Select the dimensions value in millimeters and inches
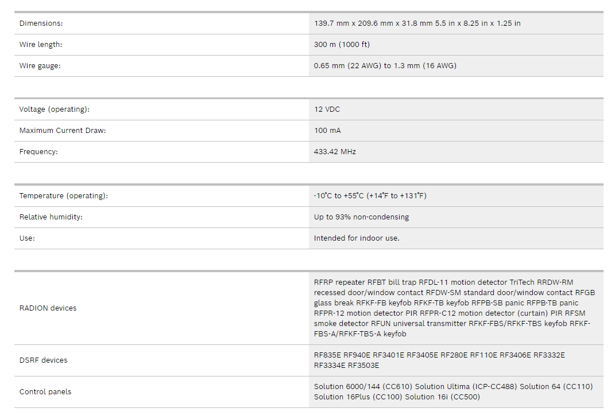Viewport: 611px width, 412px height. pyautogui.click(x=417, y=23)
